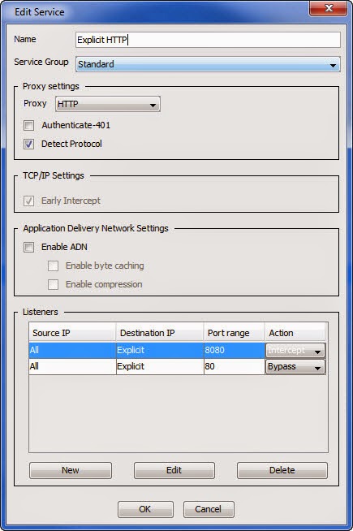Click the Cancel button
The image size is (353, 531).
[209, 509]
